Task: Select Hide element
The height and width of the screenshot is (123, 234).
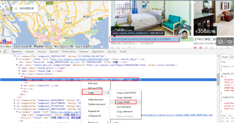Action: [x=96, y=99]
